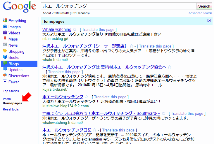This screenshot has height=144, width=214.
Task: Close the Homepages results box
Action: tap(209, 21)
